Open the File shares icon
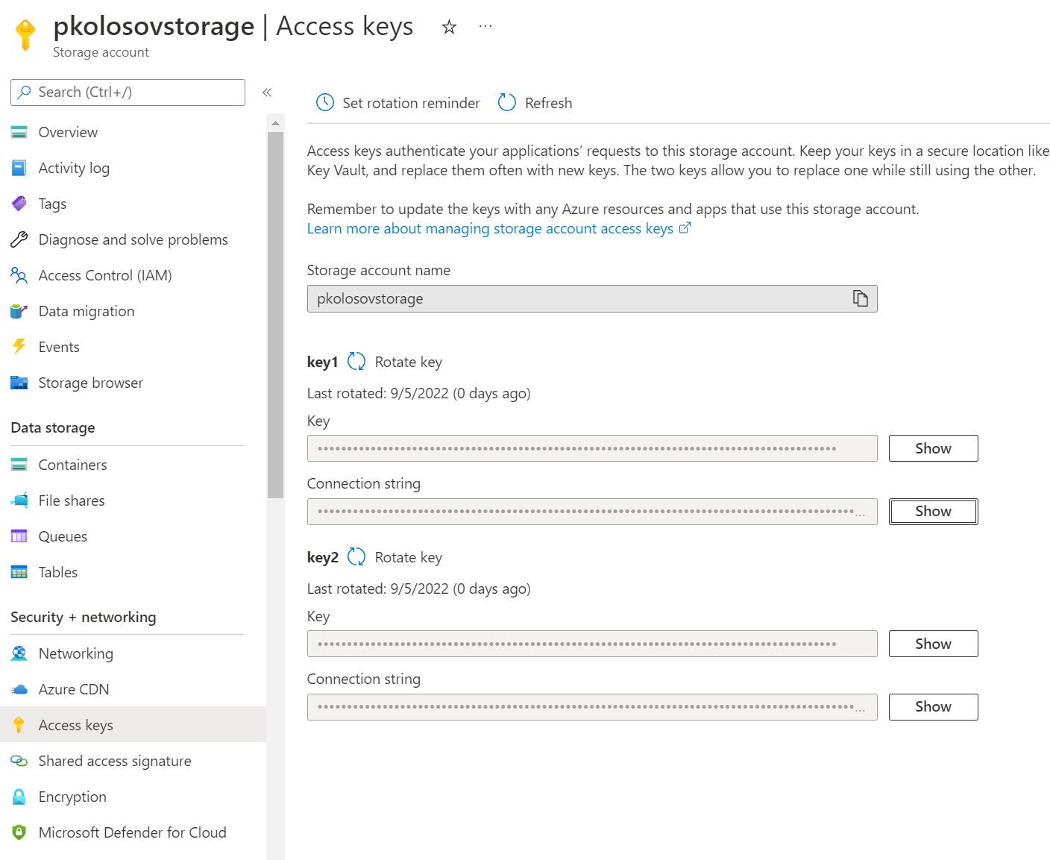 tap(19, 500)
